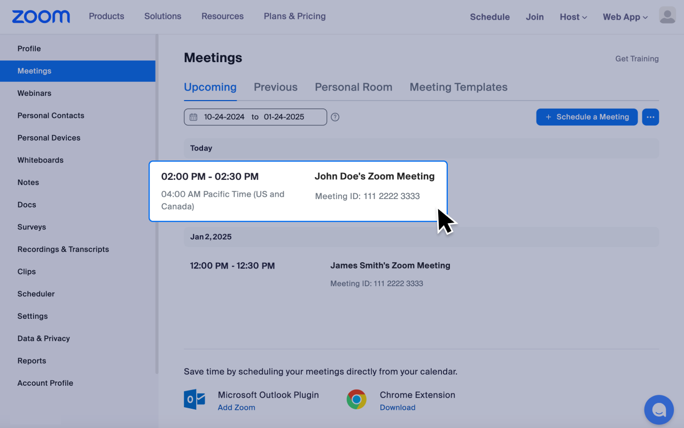Click the Chrome extension icon
This screenshot has height=428, width=684.
[x=356, y=400]
